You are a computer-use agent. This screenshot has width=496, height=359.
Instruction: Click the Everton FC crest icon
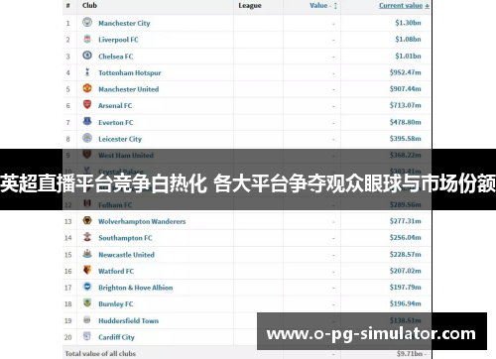pos(87,121)
